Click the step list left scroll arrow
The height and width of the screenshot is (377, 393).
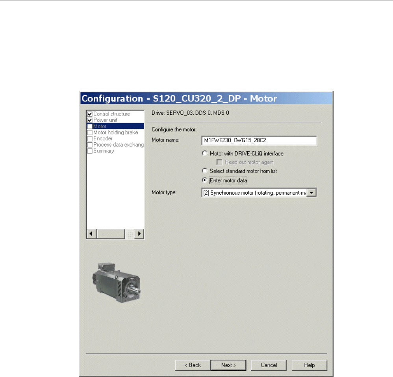click(x=91, y=234)
